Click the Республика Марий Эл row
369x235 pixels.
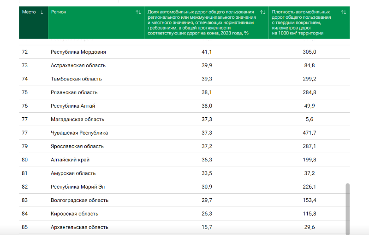(x=184, y=187)
